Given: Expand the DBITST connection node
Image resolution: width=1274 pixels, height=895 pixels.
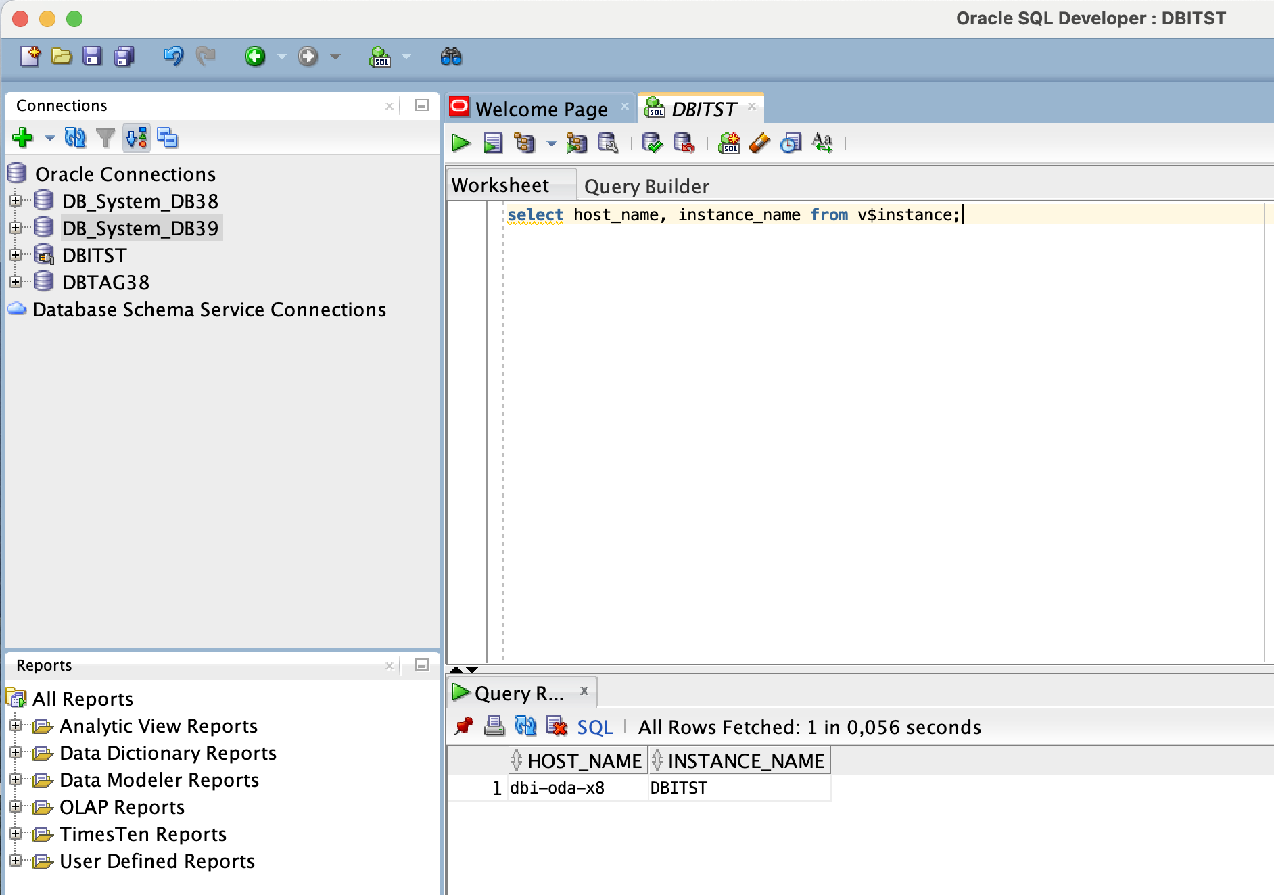Looking at the screenshot, I should [x=16, y=255].
